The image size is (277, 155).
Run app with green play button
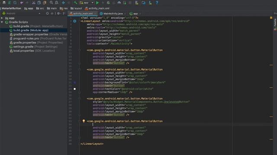(97, 3)
